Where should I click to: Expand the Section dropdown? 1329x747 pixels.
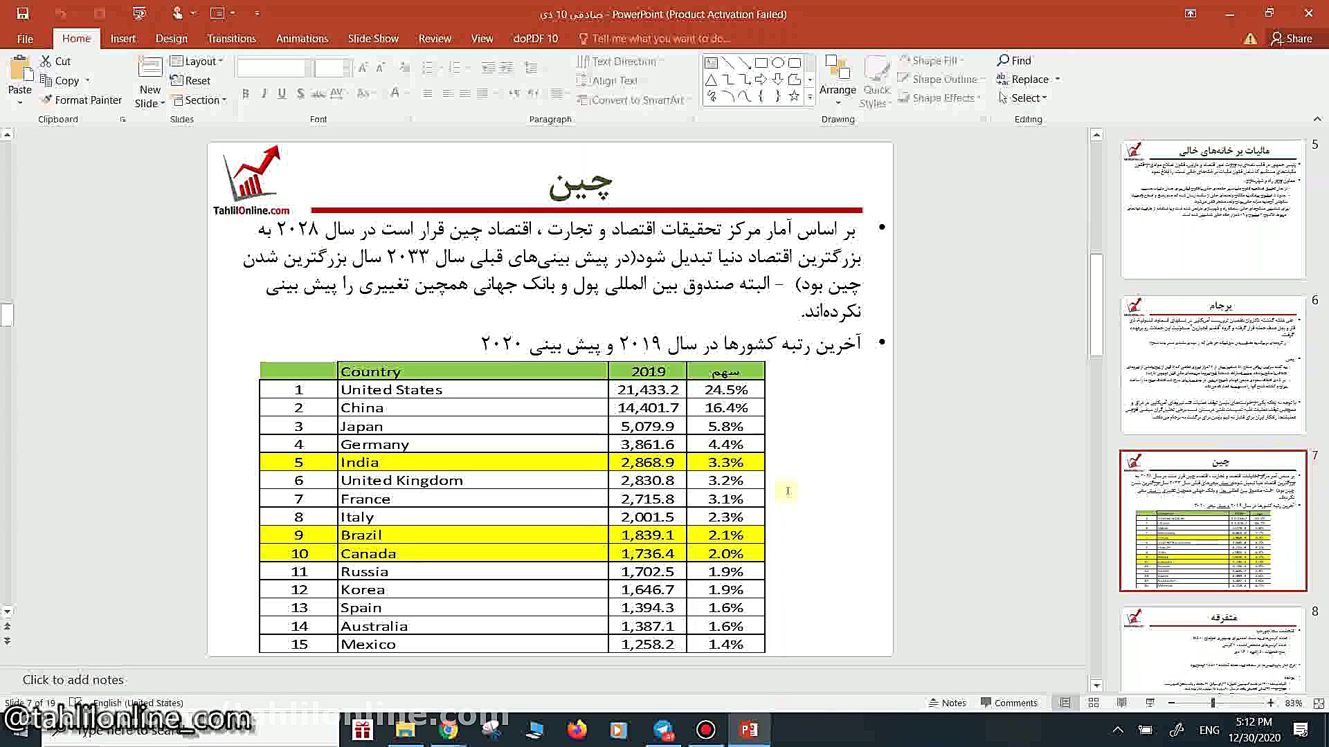coord(199,100)
